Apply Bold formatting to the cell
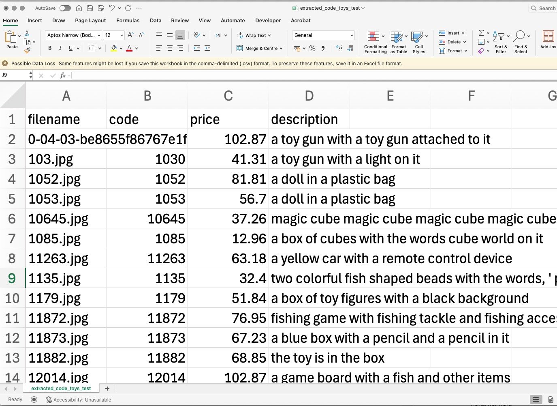 coord(50,48)
